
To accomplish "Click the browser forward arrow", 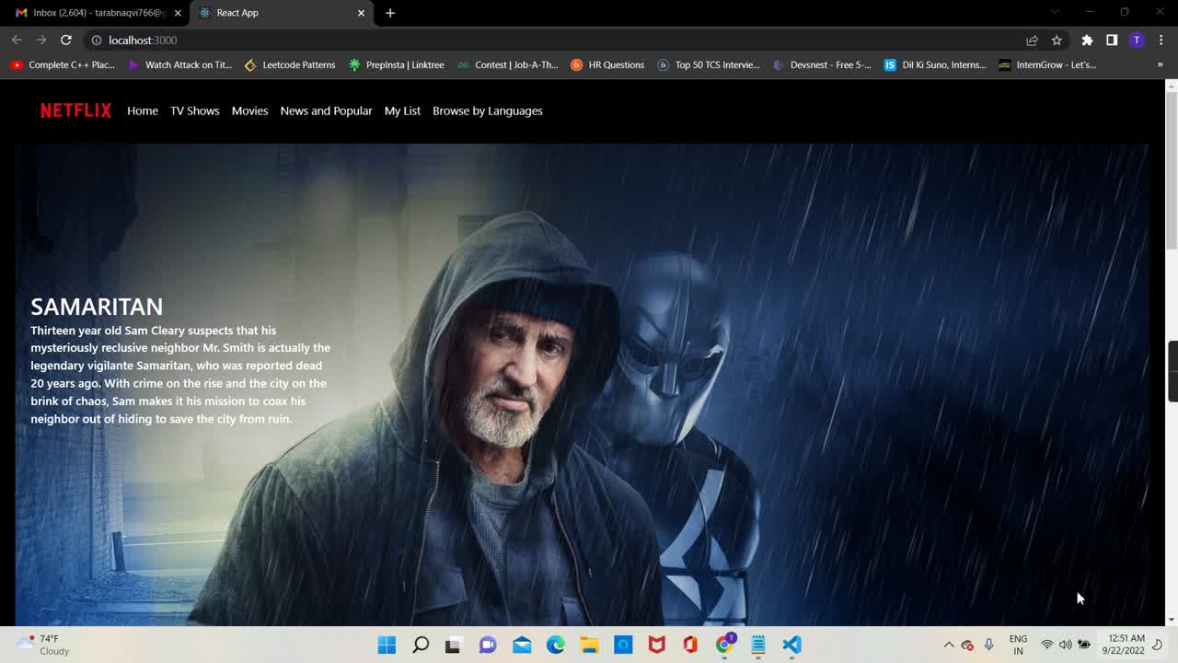I will point(41,40).
